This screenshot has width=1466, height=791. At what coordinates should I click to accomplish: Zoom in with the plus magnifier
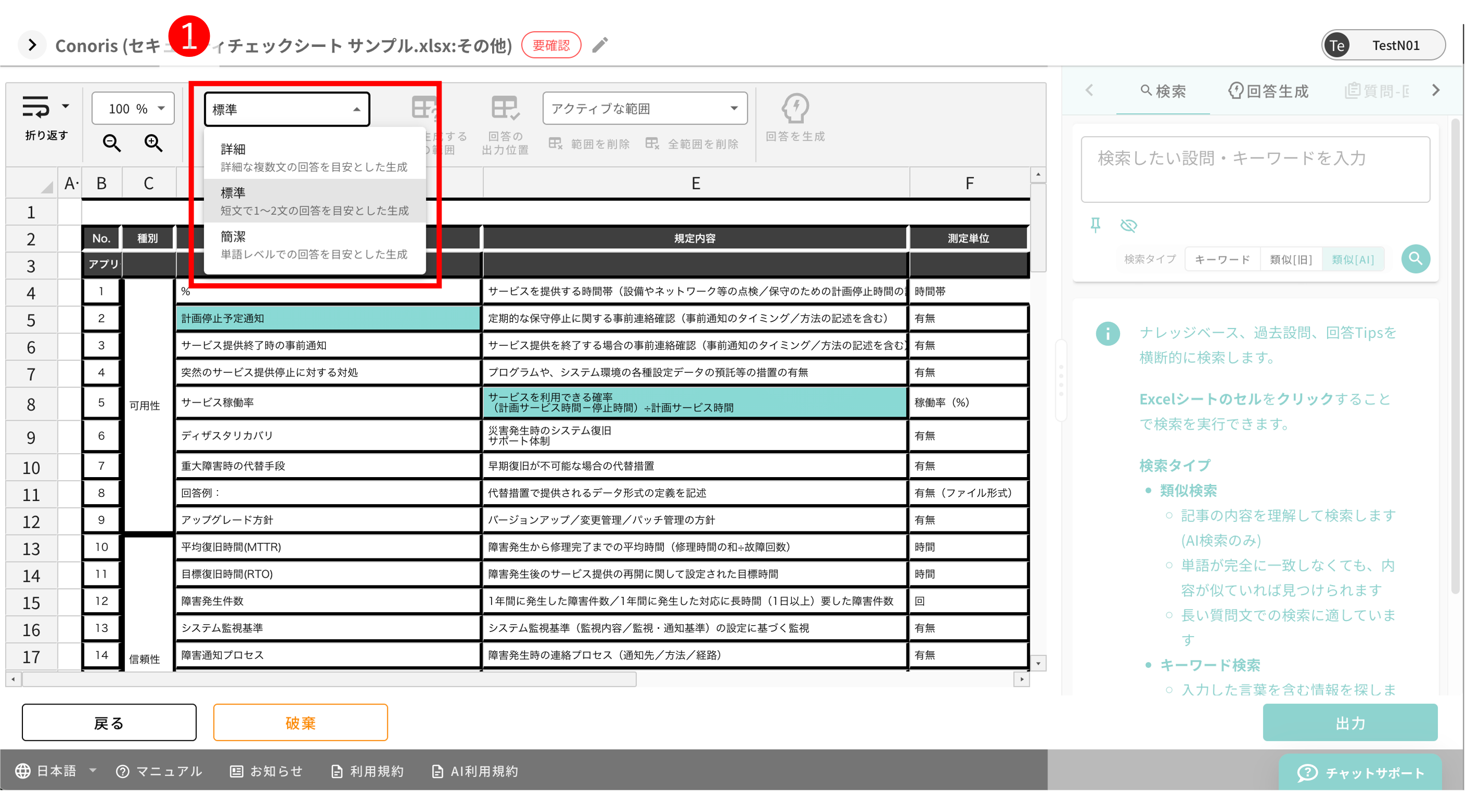153,143
